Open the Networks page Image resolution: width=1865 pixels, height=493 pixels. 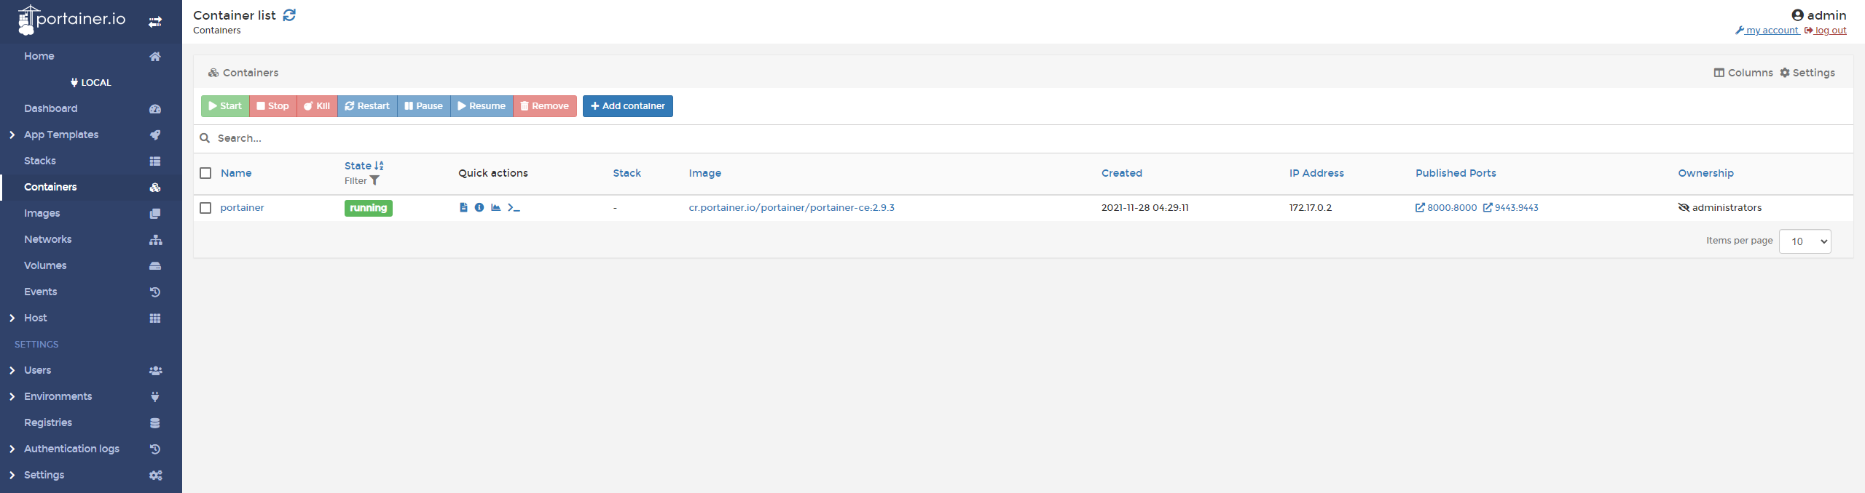point(48,240)
